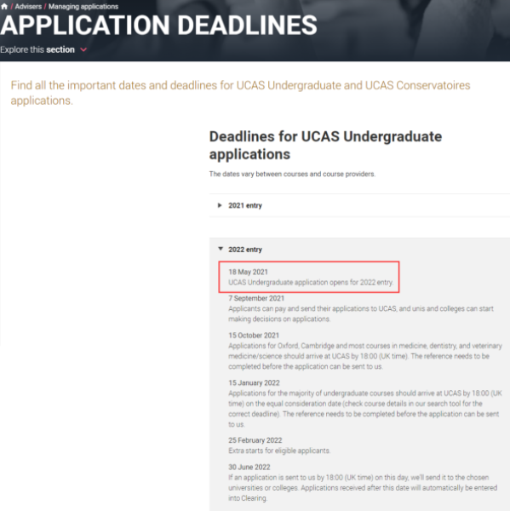Go to home via house icon

click(x=4, y=6)
